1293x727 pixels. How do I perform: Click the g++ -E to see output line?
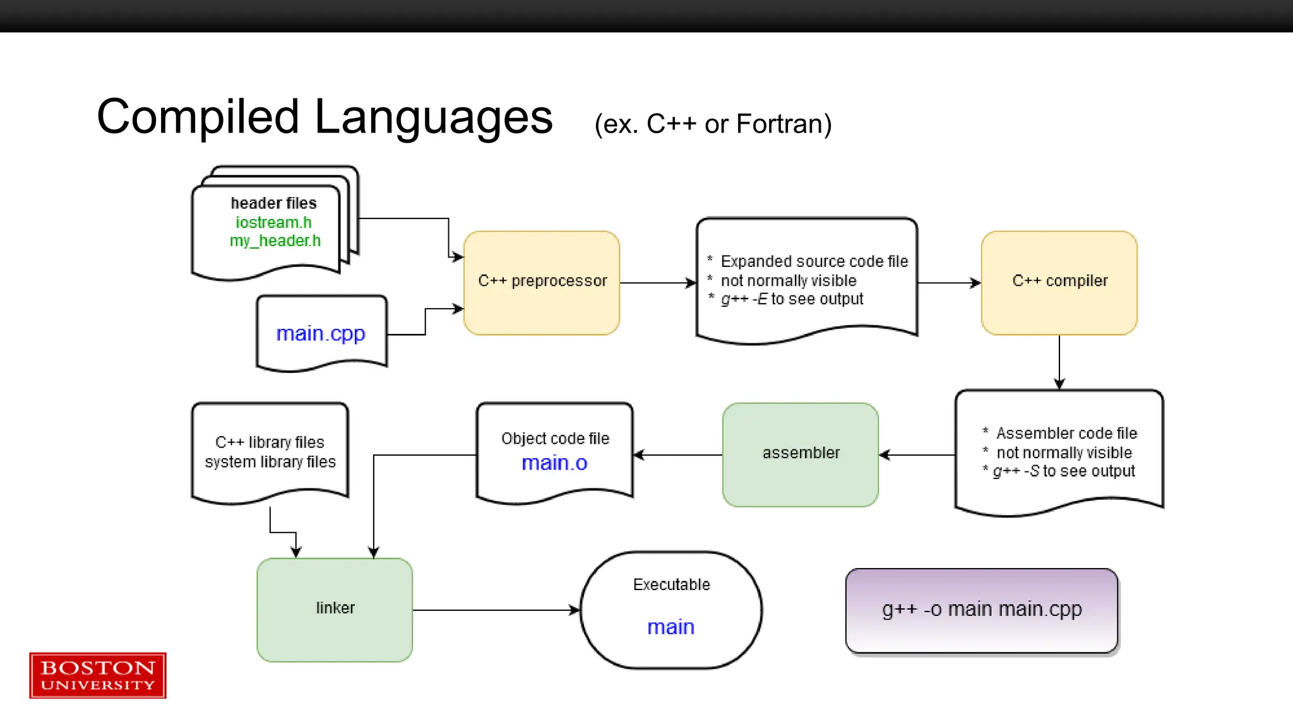pos(792,299)
